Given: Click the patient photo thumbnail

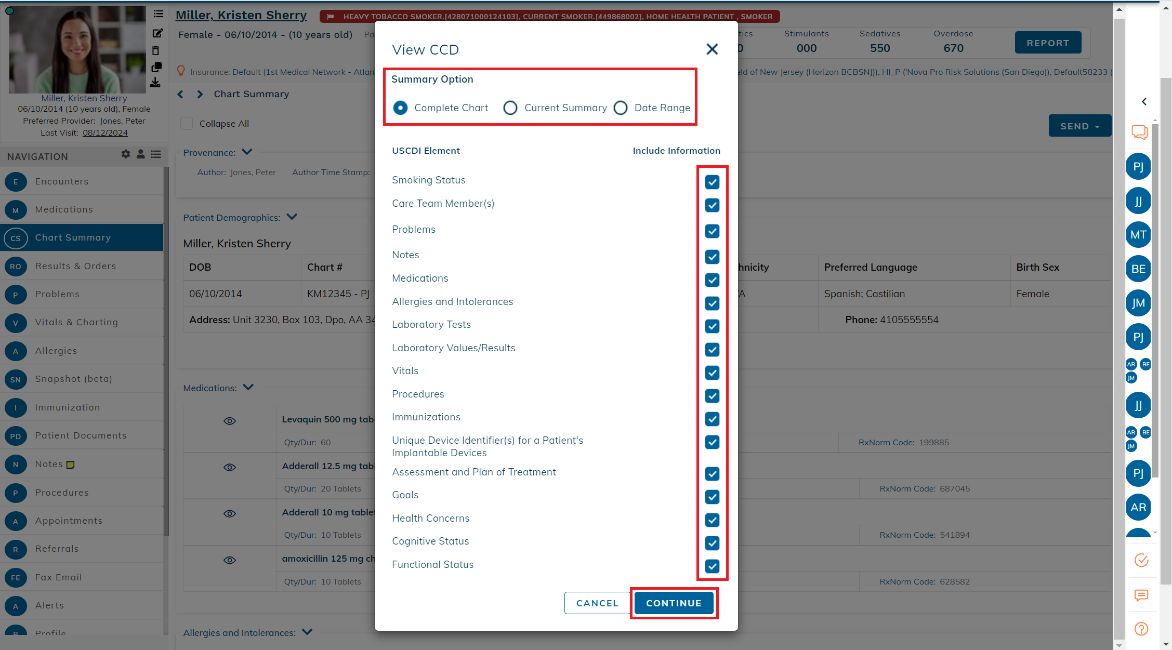Looking at the screenshot, I should click(77, 50).
